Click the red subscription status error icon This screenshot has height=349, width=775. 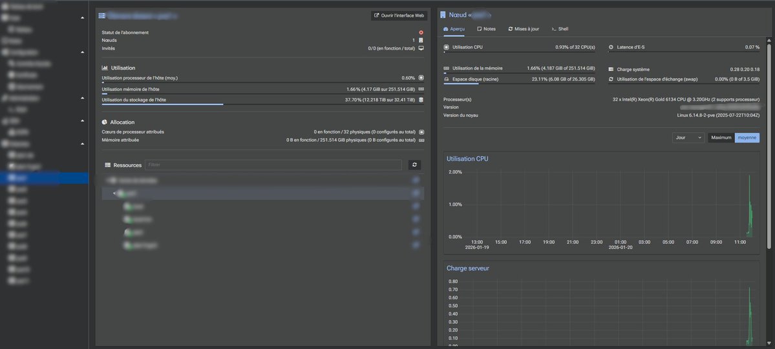[421, 33]
